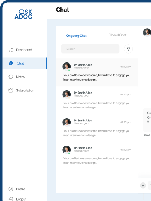Click the Dashboard four-dot icon
This screenshot has width=151, height=201.
pos(11,50)
